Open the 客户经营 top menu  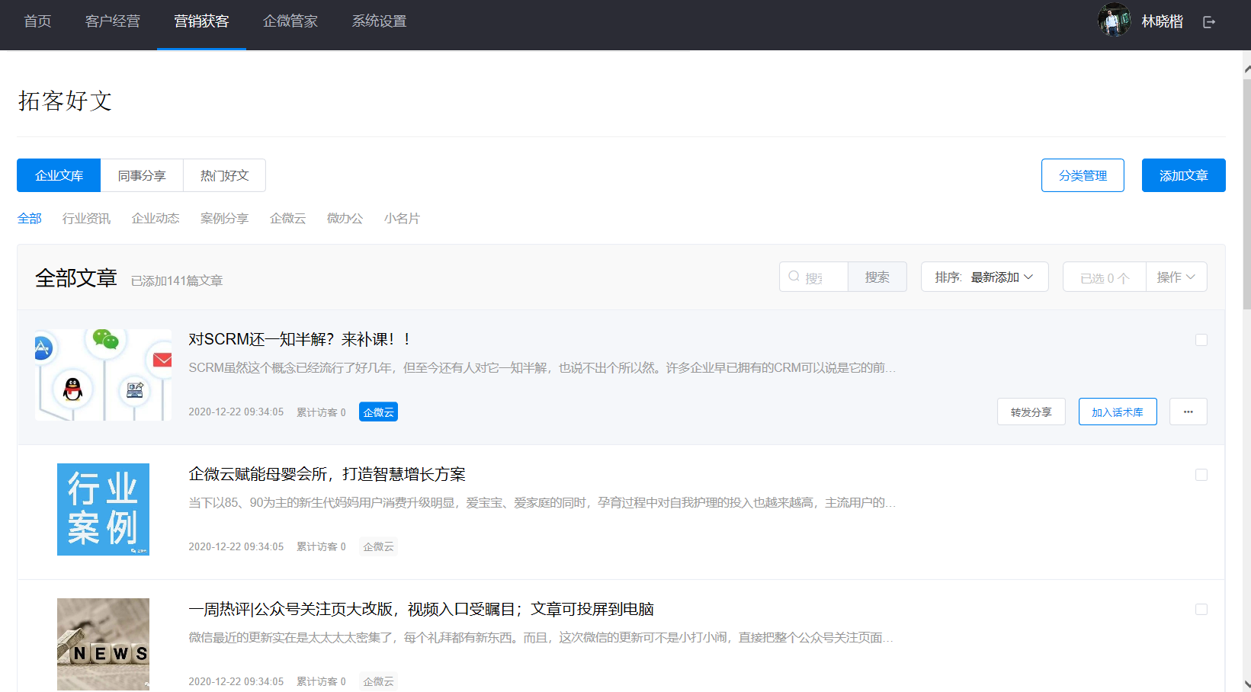tap(113, 21)
